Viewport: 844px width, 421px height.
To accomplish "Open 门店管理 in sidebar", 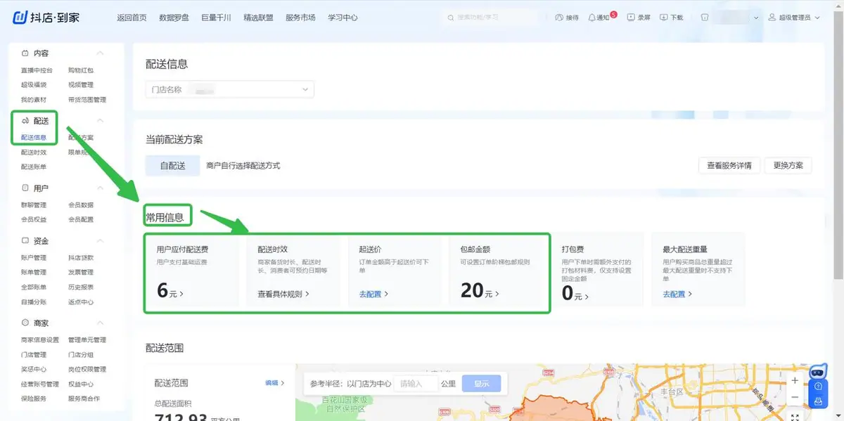I will click(x=34, y=355).
